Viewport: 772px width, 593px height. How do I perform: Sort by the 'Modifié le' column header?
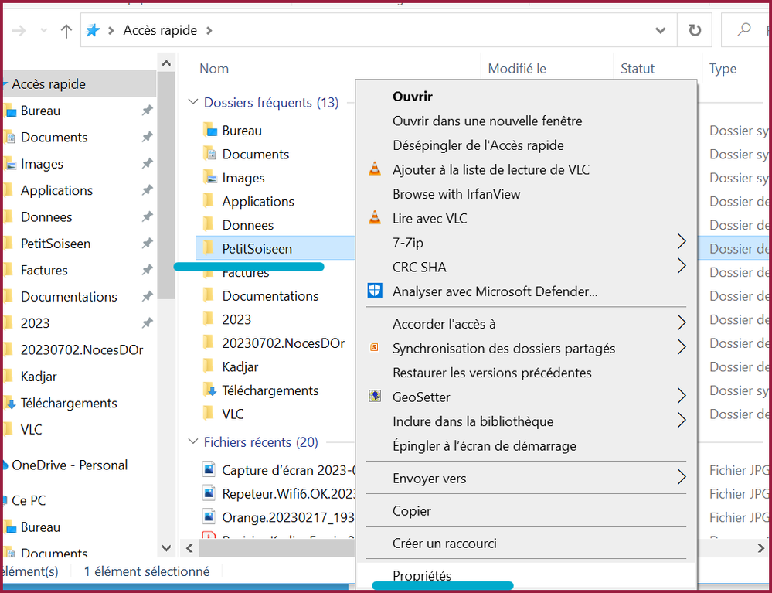[x=517, y=69]
